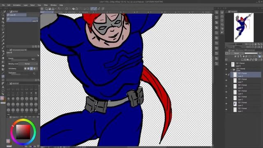Viewport: 263px width, 148px height.
Task: Select the Balloon tool
Action: tap(3, 90)
